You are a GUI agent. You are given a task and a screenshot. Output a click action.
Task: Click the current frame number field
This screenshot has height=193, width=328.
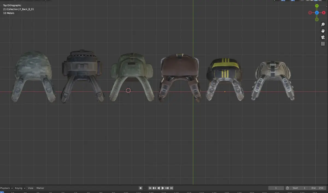(276, 188)
